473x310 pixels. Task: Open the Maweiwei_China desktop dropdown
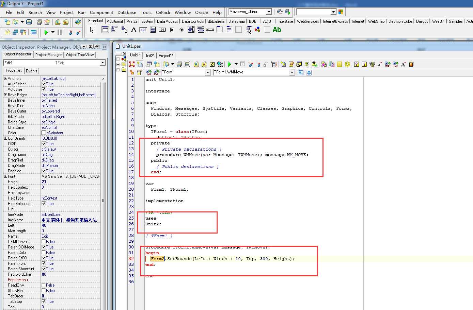coord(269,12)
